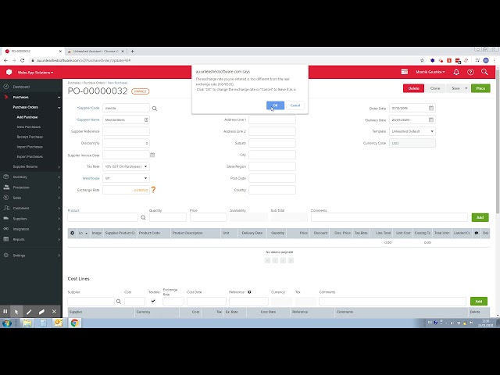Open the Order Date calendar picker
The image size is (500, 375).
pyautogui.click(x=430, y=108)
